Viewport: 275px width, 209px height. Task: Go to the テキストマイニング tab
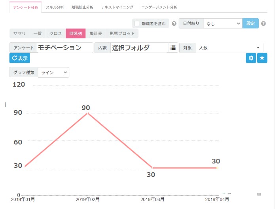[117, 8]
